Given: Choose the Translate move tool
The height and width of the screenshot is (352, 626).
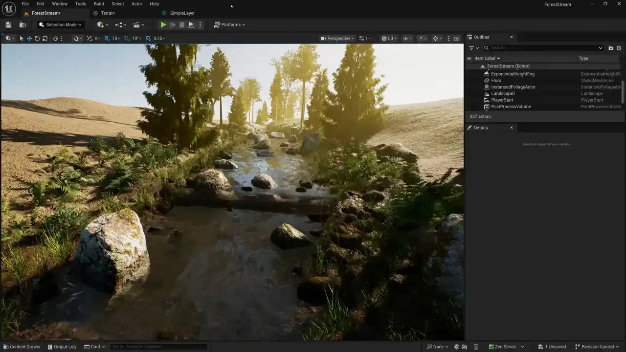Looking at the screenshot, I should tap(29, 39).
